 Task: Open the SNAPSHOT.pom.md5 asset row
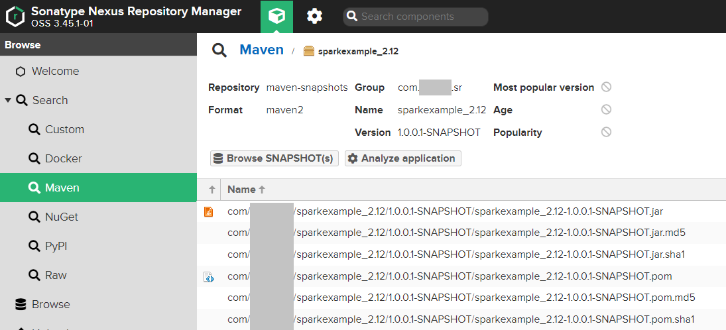coord(461,298)
